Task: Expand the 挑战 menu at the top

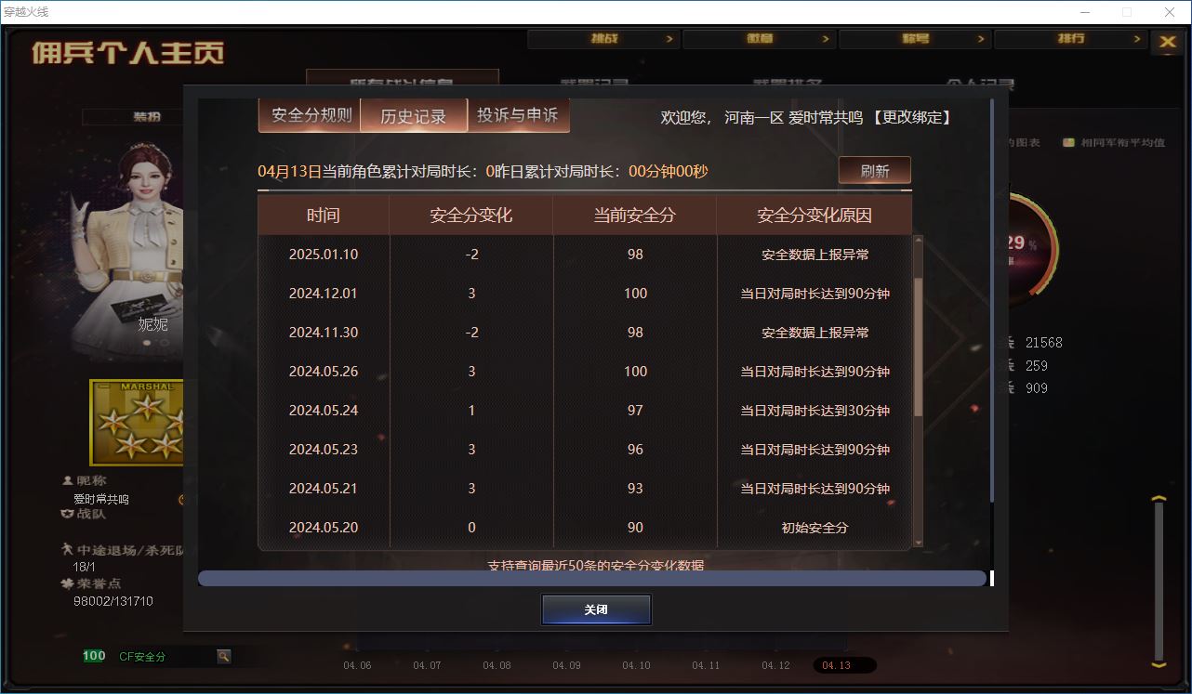Action: [x=603, y=39]
